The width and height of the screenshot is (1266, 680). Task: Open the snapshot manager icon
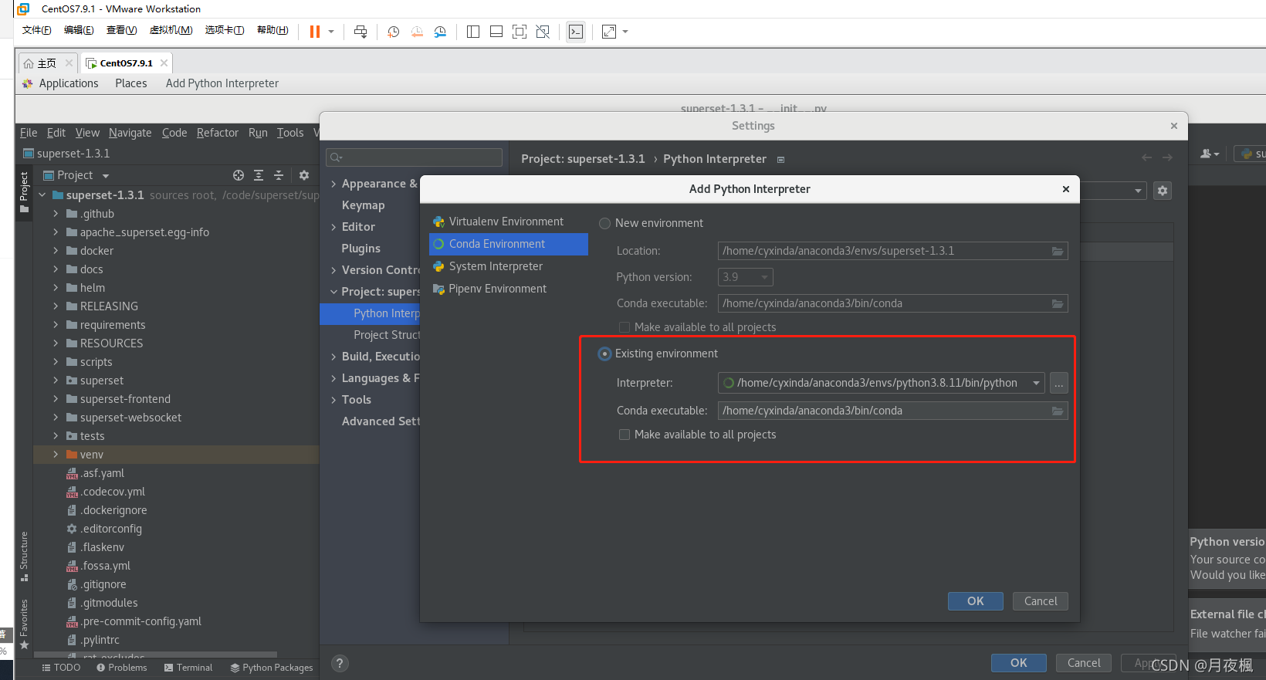coord(440,32)
